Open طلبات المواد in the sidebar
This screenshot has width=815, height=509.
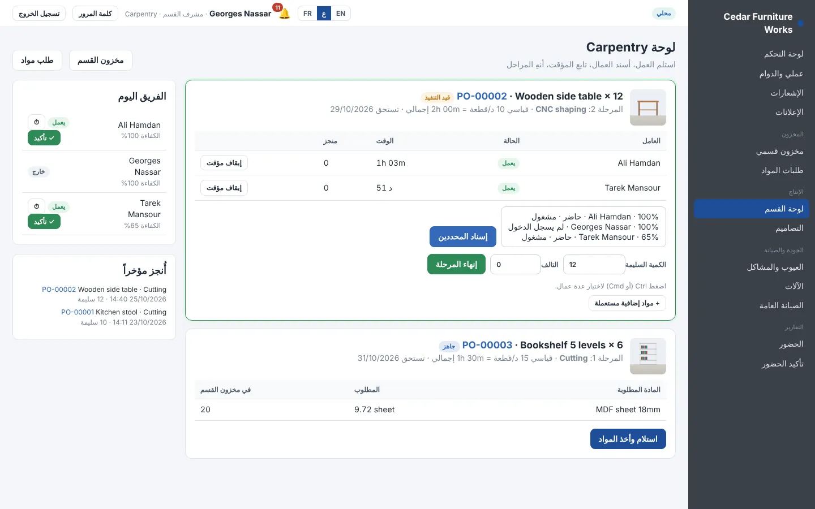point(752,170)
